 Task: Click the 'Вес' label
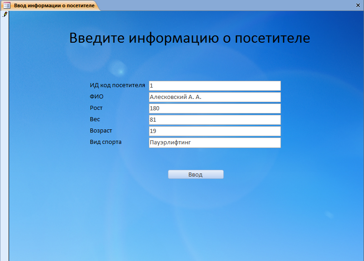point(95,119)
